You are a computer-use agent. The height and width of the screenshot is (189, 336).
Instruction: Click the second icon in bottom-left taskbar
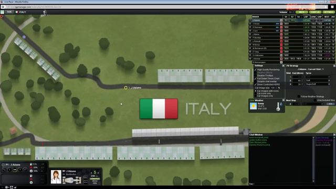tap(12, 187)
